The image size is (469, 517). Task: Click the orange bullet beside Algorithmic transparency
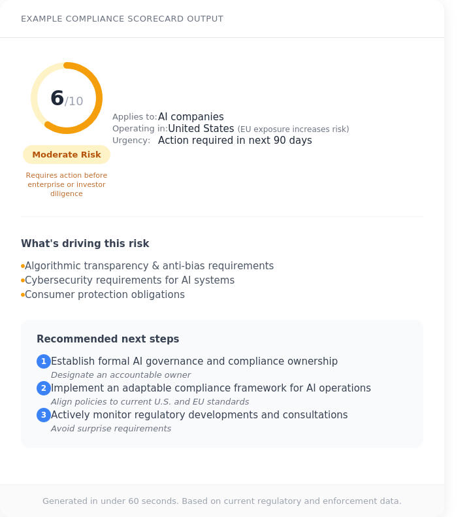pos(23,266)
